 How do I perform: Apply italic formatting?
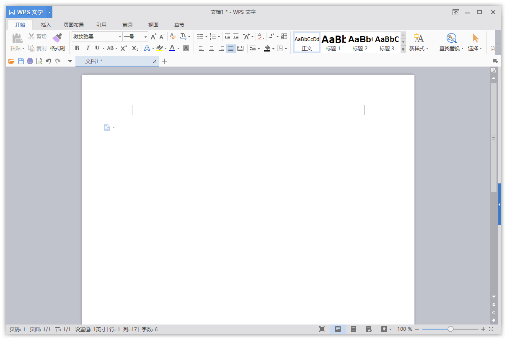pyautogui.click(x=88, y=48)
